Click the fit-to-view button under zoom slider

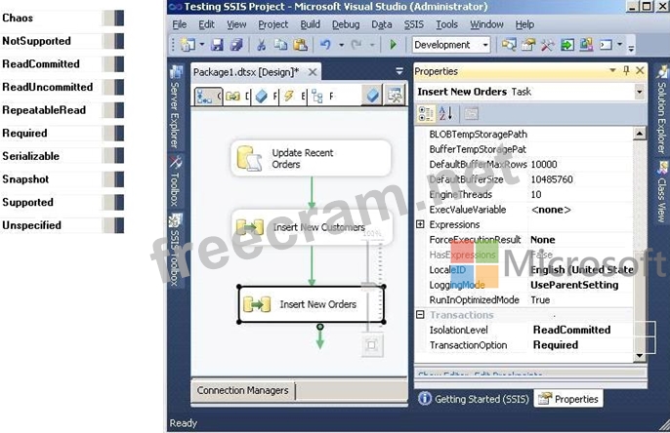372,345
